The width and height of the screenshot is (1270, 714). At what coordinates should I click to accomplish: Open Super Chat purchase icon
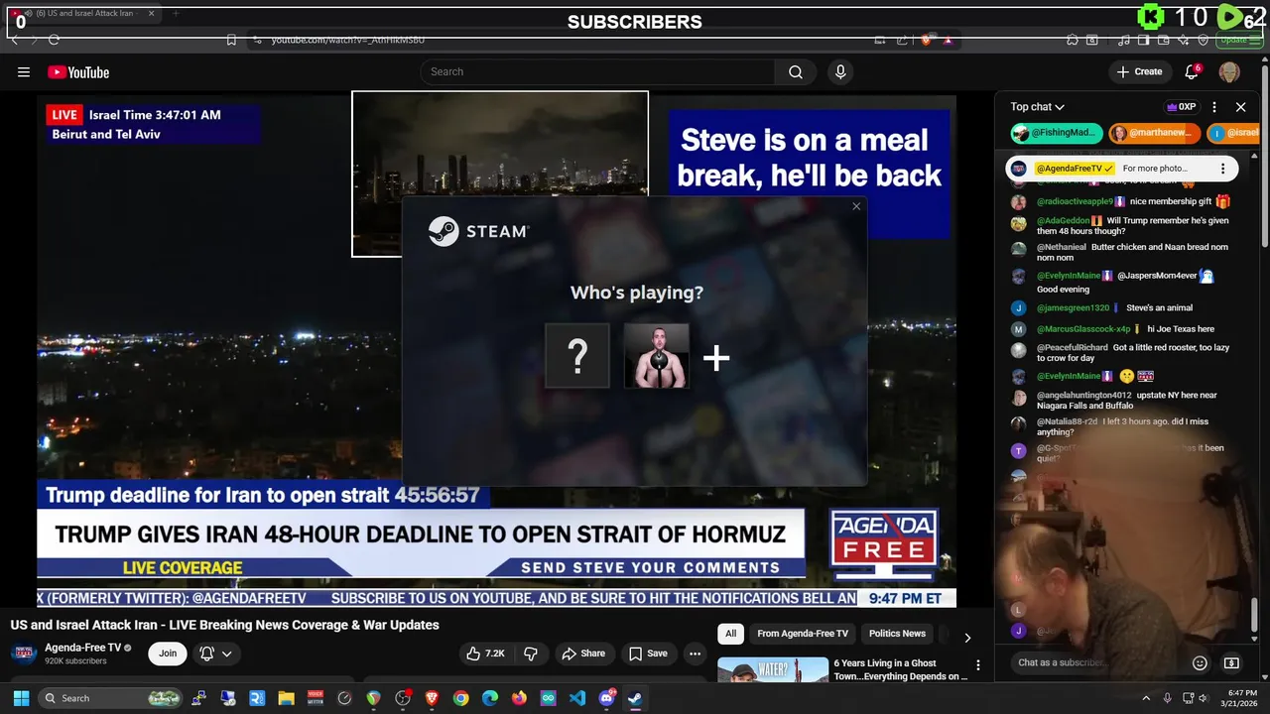pos(1231,662)
